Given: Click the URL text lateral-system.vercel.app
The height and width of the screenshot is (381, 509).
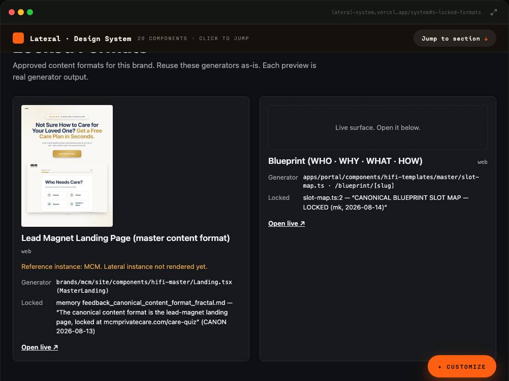Looking at the screenshot, I should point(406,12).
